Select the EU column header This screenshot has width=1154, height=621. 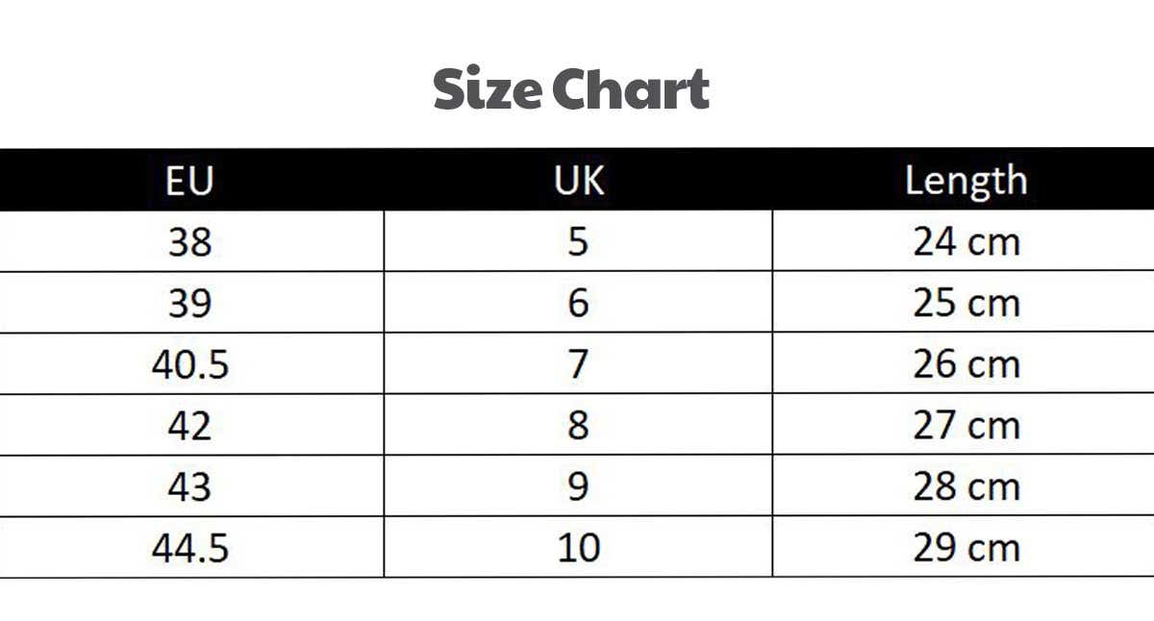189,181
